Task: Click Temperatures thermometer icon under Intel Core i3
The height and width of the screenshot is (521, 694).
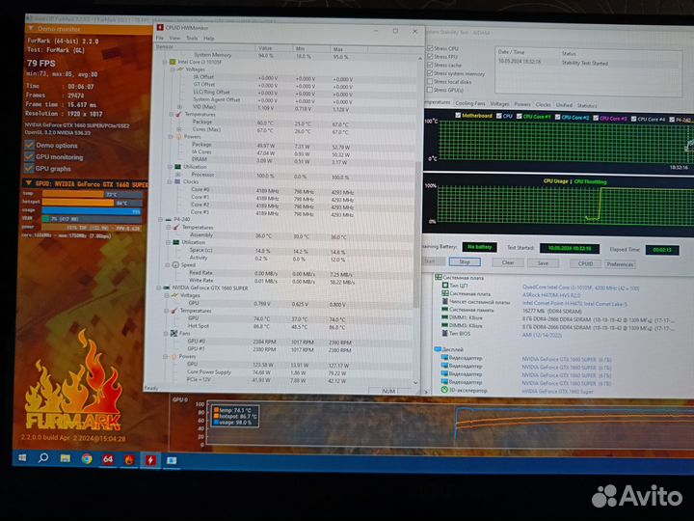Action: click(178, 114)
